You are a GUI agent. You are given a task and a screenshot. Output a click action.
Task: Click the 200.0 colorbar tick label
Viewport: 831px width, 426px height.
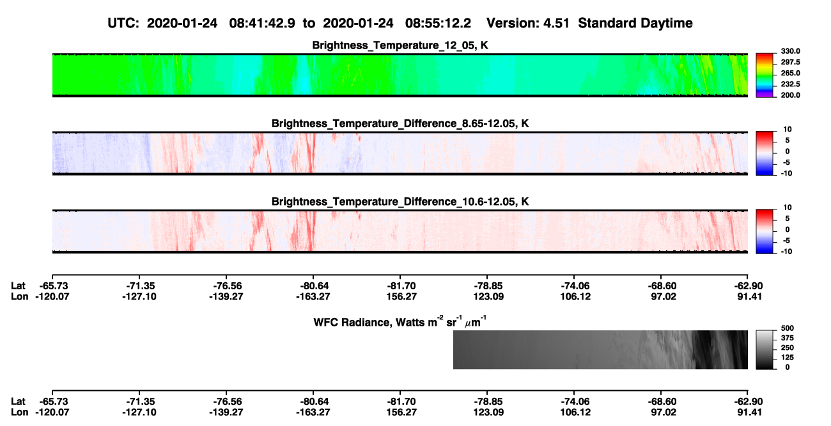[791, 95]
